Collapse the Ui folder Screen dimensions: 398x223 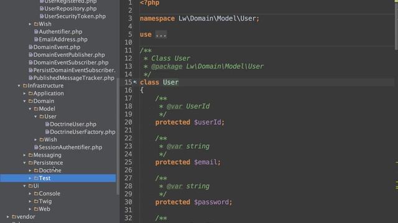25,186
